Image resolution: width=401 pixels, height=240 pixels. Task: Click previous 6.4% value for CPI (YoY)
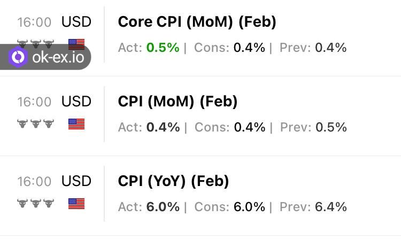331,207
